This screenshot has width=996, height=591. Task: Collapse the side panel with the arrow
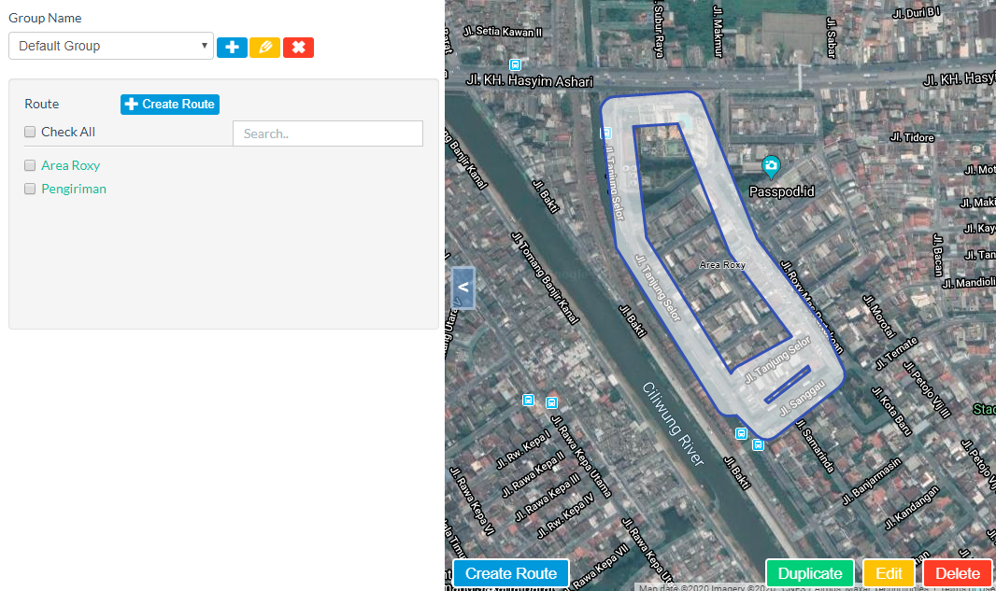[x=463, y=288]
